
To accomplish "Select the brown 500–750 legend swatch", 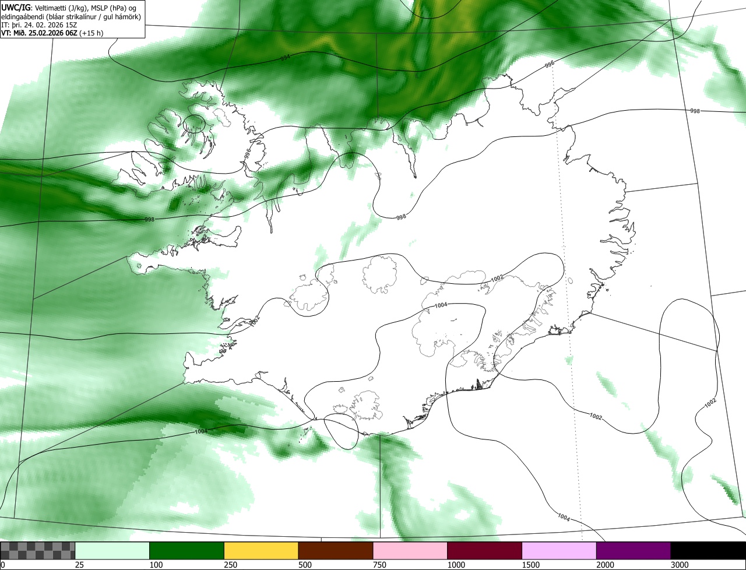I will [x=336, y=550].
